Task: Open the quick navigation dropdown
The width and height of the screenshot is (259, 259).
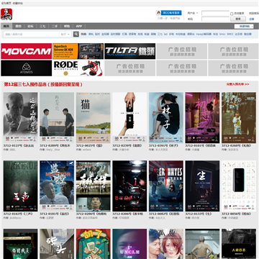Action: coord(244,27)
